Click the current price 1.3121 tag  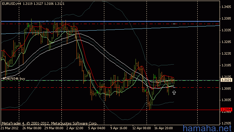click(226, 80)
